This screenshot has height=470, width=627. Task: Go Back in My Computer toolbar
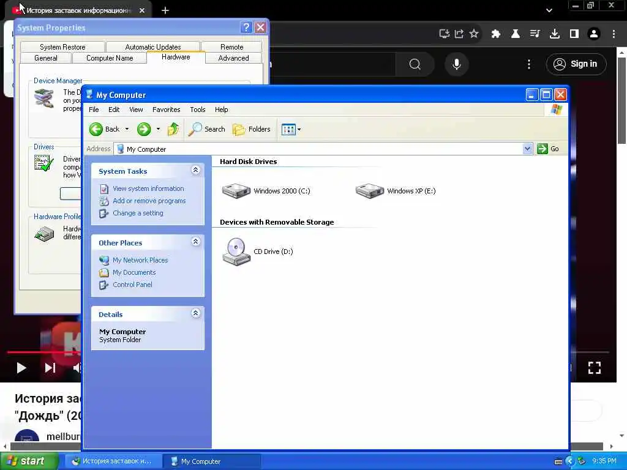(x=104, y=129)
